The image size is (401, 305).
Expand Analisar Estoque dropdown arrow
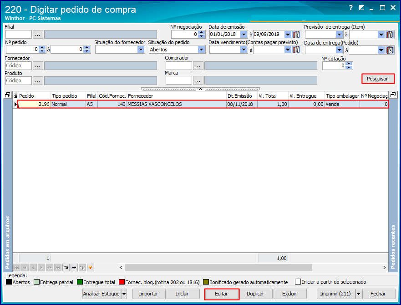click(124, 294)
